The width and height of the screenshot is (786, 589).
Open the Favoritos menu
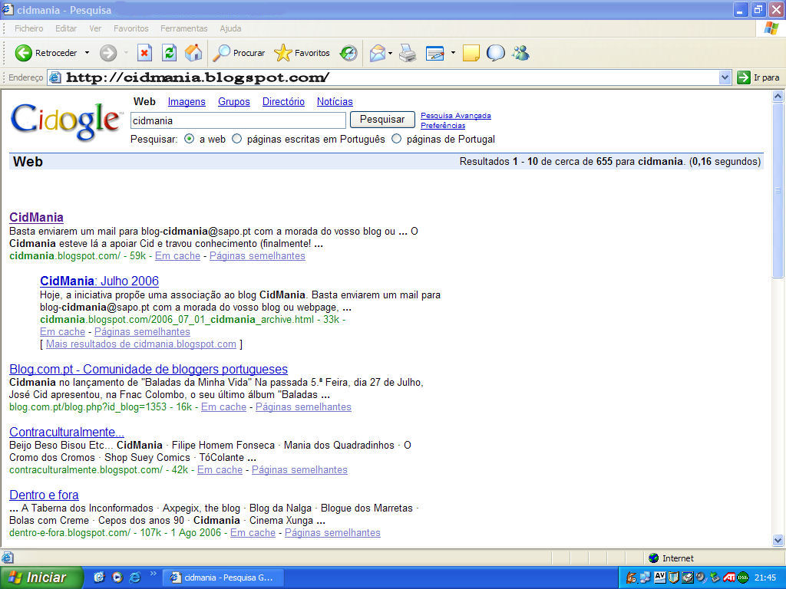[130, 28]
